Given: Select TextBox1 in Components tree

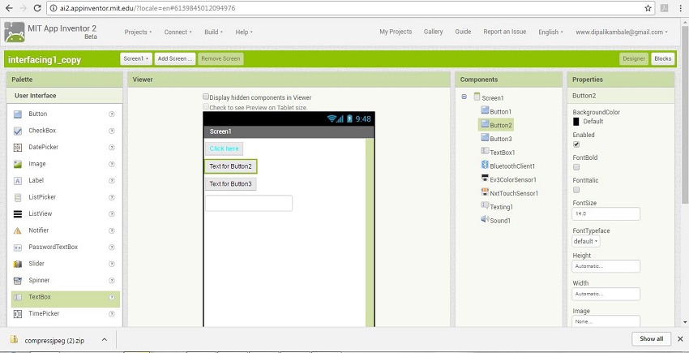Looking at the screenshot, I should click(x=503, y=153).
